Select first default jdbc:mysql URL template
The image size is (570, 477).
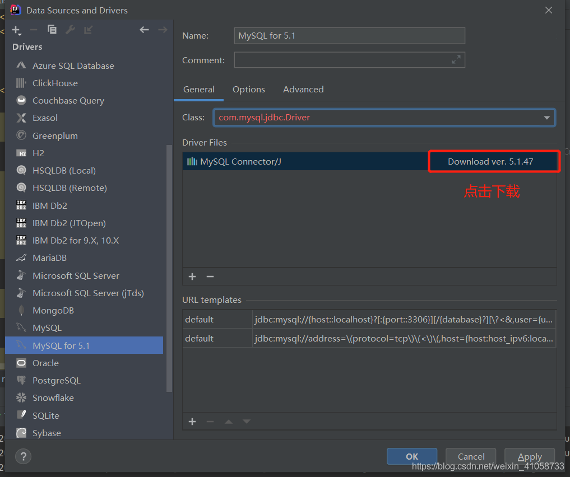[x=369, y=320]
